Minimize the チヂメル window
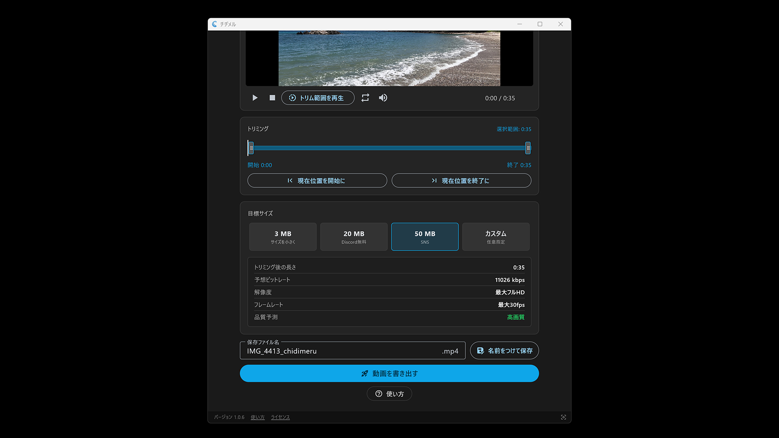 pyautogui.click(x=519, y=24)
